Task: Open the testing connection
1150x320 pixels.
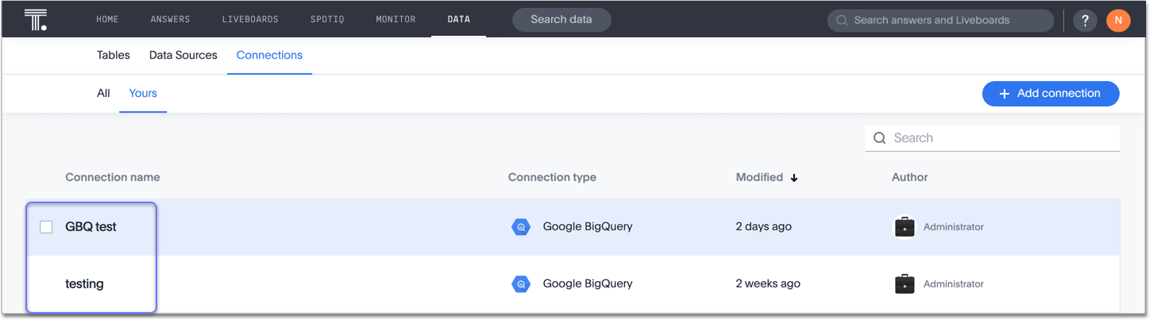Action: pos(84,283)
